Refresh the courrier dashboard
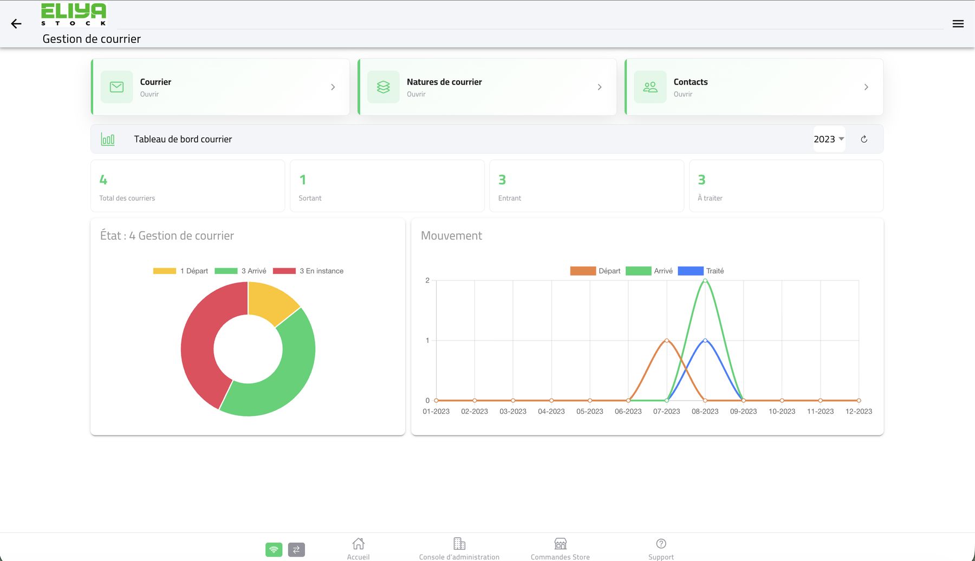Screen dimensions: 975x561 (864, 139)
